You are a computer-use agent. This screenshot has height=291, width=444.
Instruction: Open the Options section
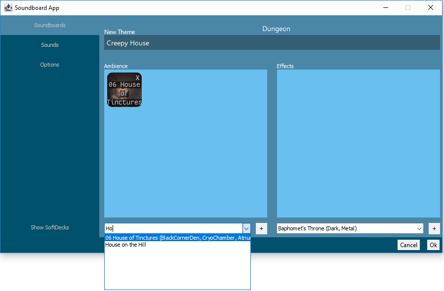[49, 65]
